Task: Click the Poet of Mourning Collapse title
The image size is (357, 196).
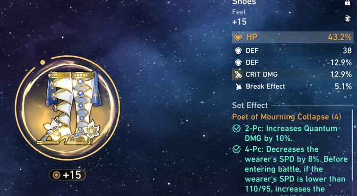Action: point(287,117)
